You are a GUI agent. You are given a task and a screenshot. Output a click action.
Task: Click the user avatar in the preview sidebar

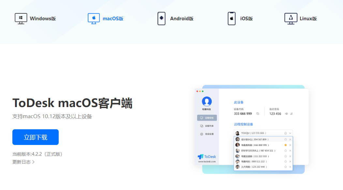[x=207, y=101]
